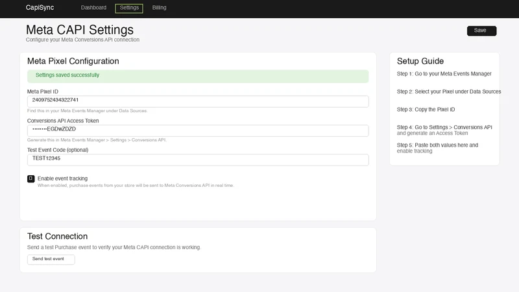The width and height of the screenshot is (519, 292).
Task: Select the 'Enable event tracking' label
Action: (62, 178)
